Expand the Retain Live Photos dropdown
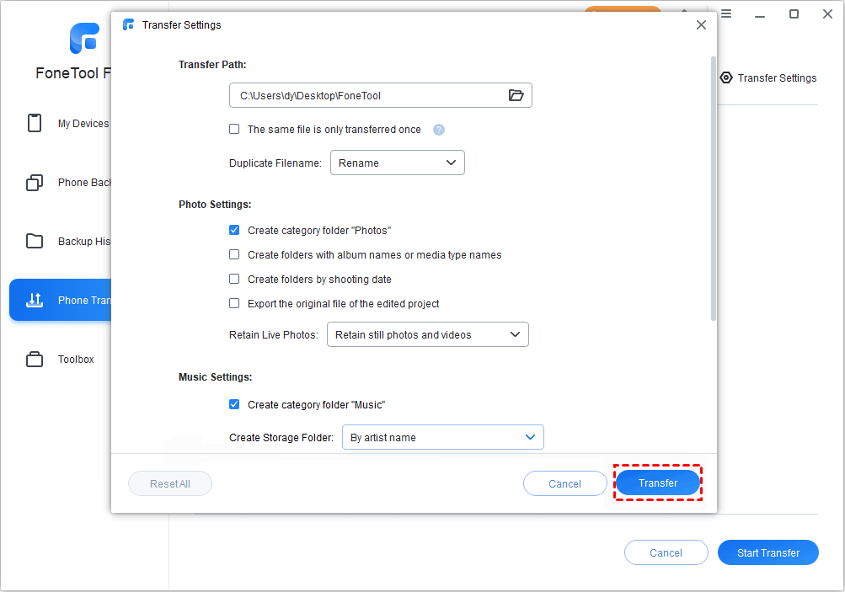Viewport: 845px width, 592px height. tap(427, 334)
